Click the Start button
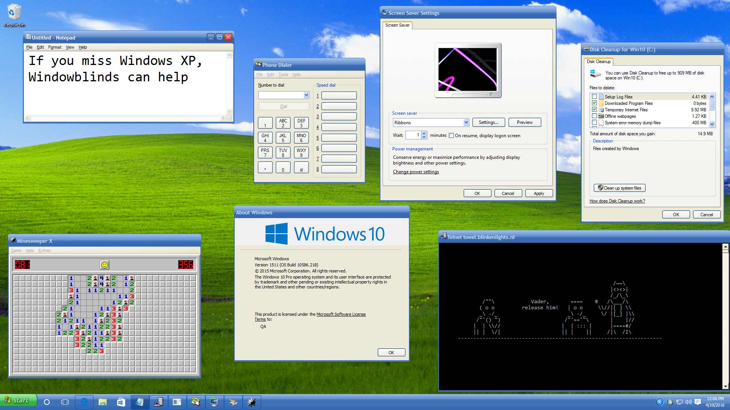This screenshot has height=410, width=730. (19, 400)
